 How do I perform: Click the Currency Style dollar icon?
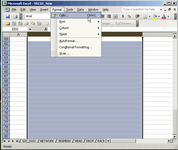coord(123,16)
